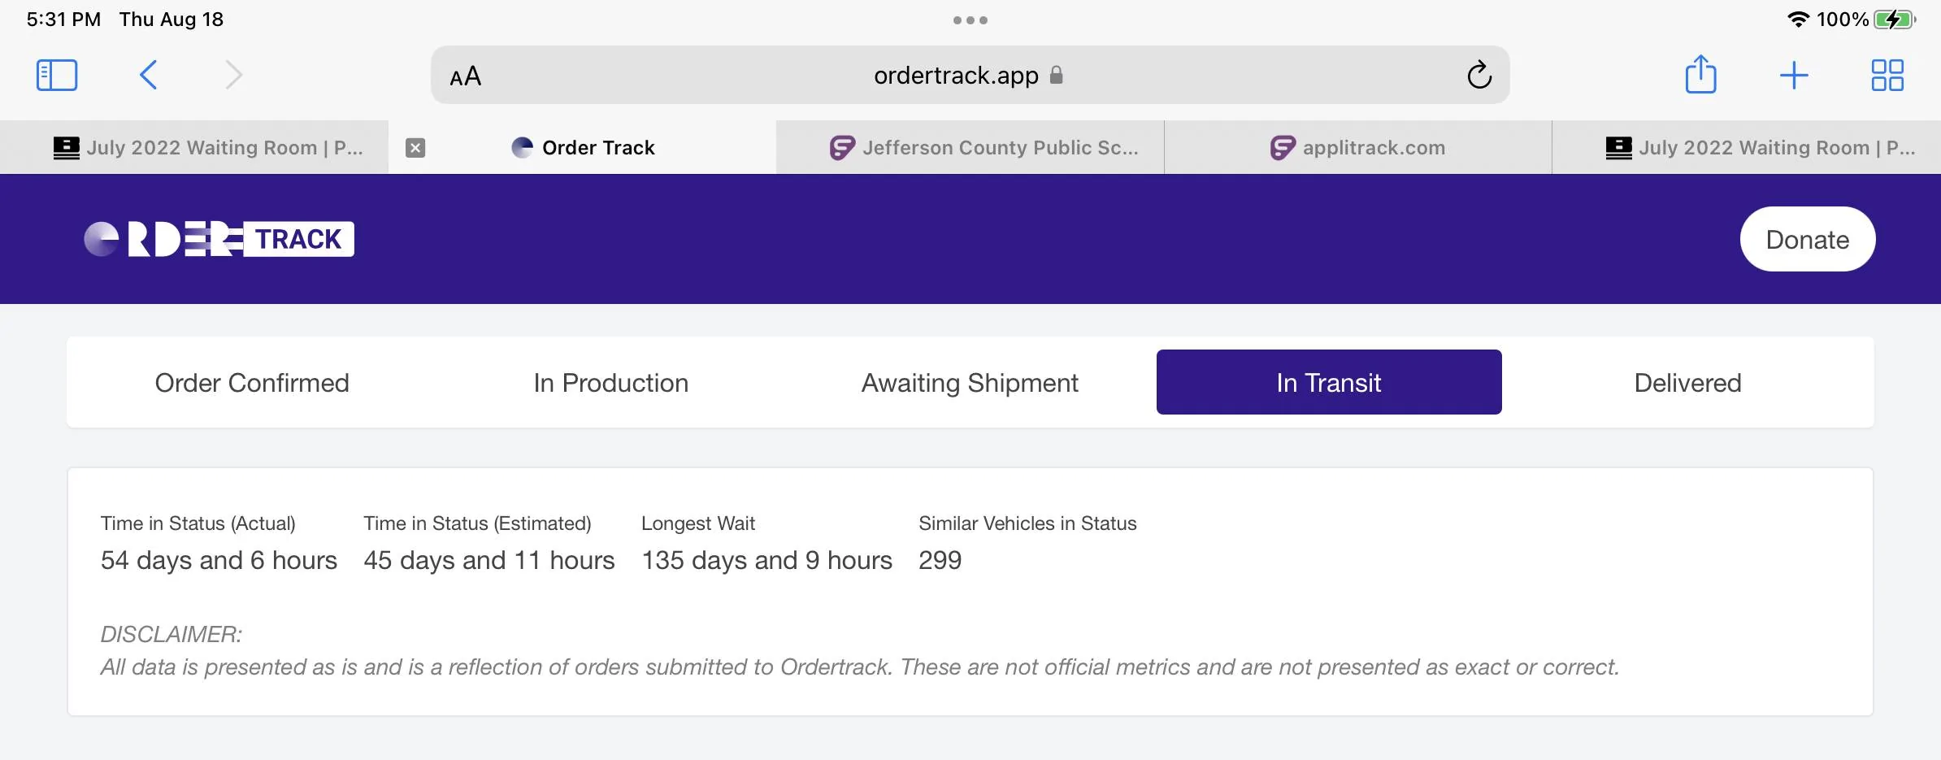Go back to the previous page

(148, 76)
